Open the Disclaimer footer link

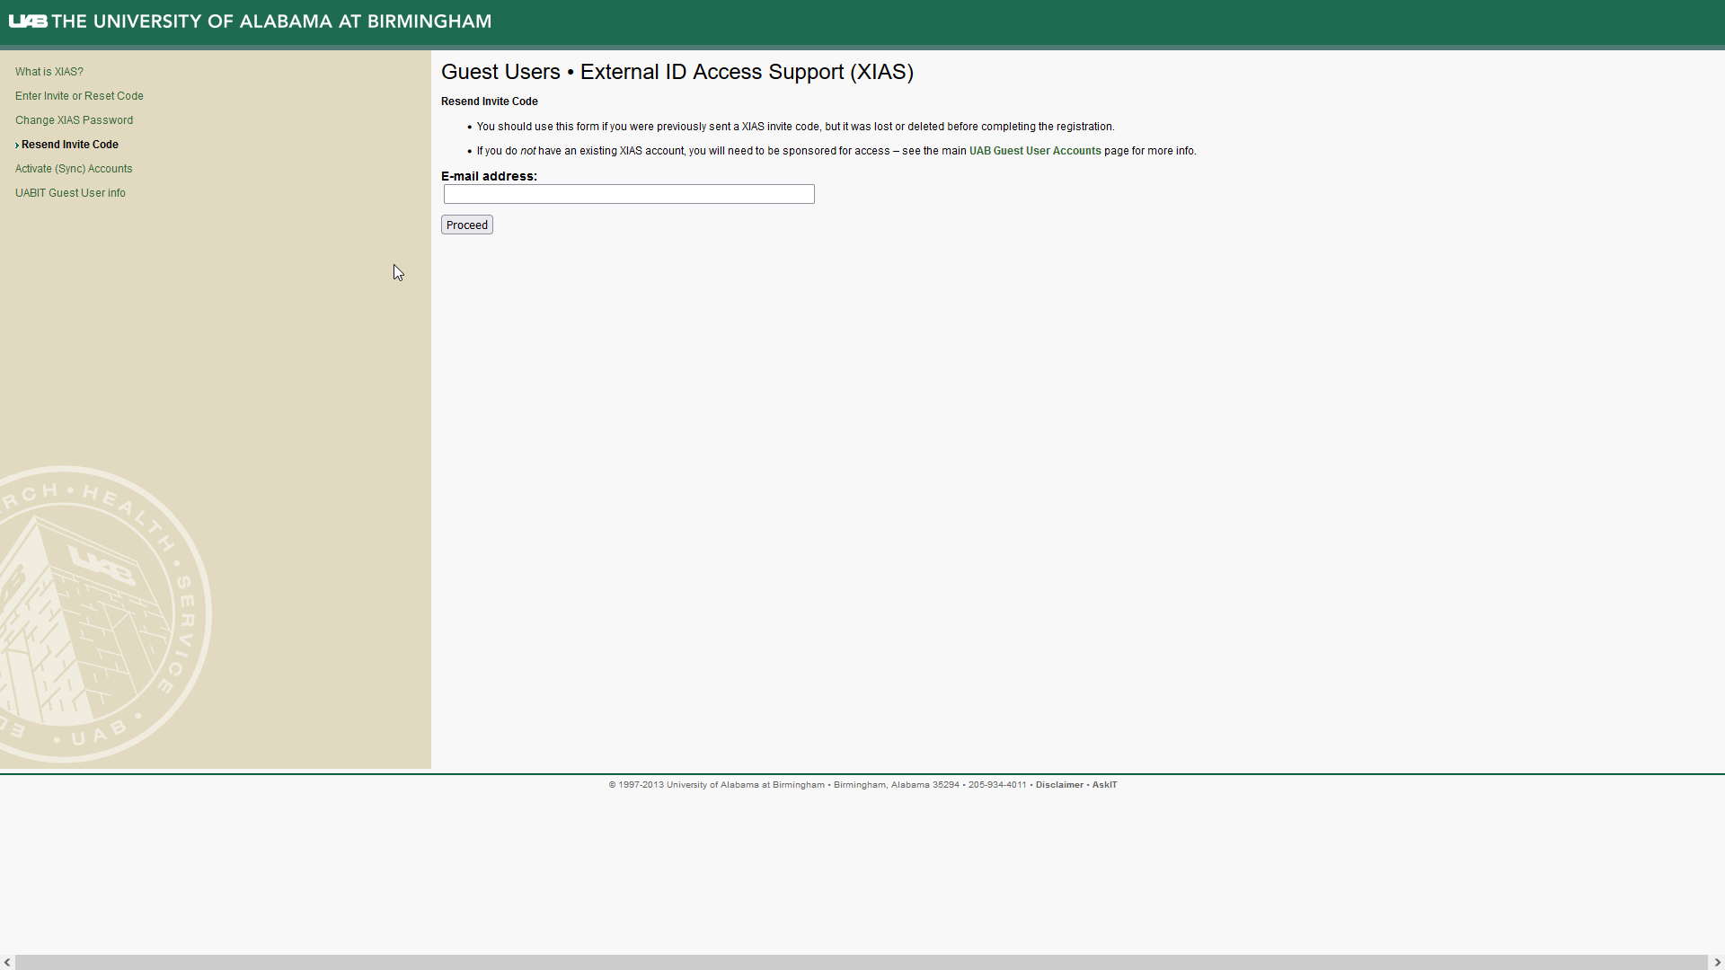pyautogui.click(x=1059, y=785)
